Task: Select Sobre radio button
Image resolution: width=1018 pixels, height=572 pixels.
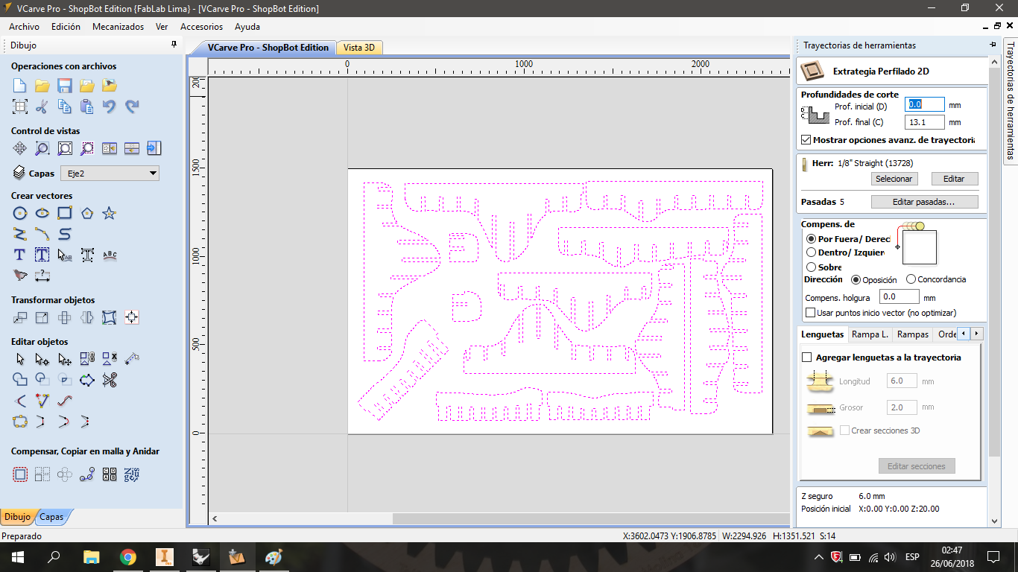Action: point(812,267)
